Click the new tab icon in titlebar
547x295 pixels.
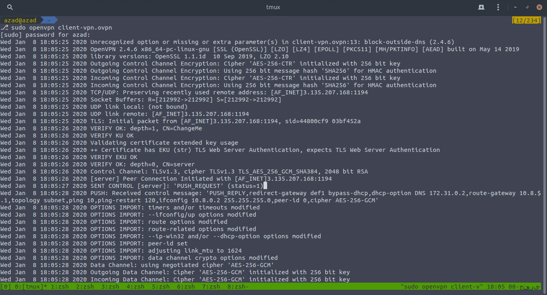[481, 7]
